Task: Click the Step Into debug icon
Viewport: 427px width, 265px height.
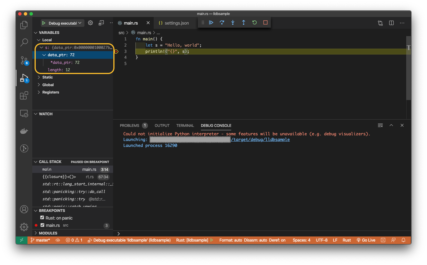Action: coord(233,23)
